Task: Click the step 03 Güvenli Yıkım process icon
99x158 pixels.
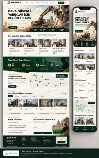Action: (37, 65)
